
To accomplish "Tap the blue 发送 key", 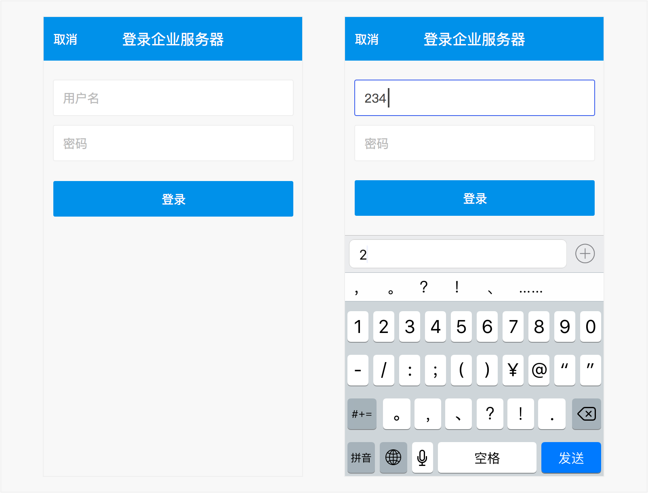I will tap(571, 457).
